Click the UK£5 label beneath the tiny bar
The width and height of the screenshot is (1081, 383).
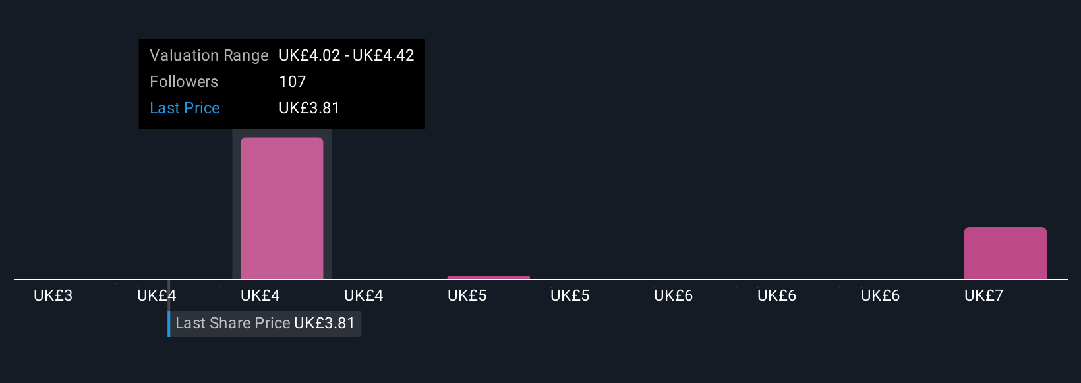point(467,295)
